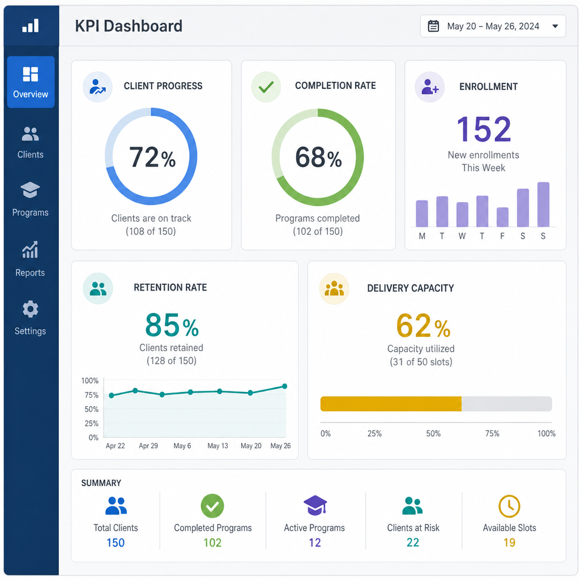Screen dimensions: 580x580
Task: Click the Total Clients icon in Summary
Action: [116, 506]
